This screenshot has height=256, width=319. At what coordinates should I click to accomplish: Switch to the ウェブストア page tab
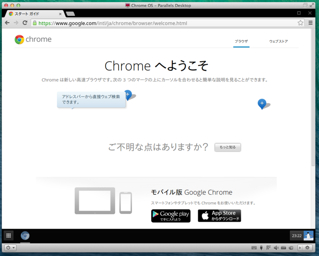278,41
